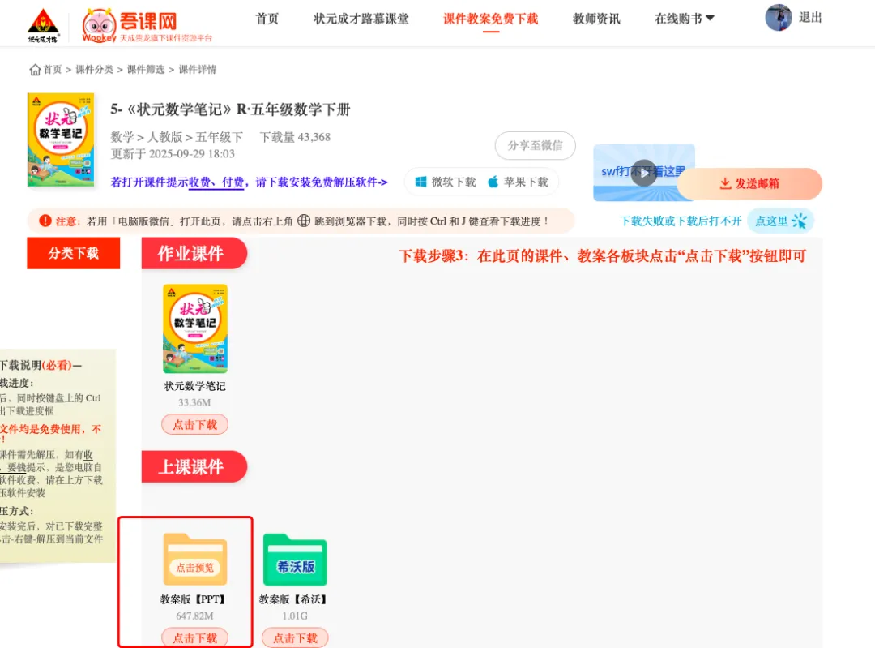The image size is (875, 648).
Task: Click the 教案版【希沃】 label
Action: click(x=295, y=599)
